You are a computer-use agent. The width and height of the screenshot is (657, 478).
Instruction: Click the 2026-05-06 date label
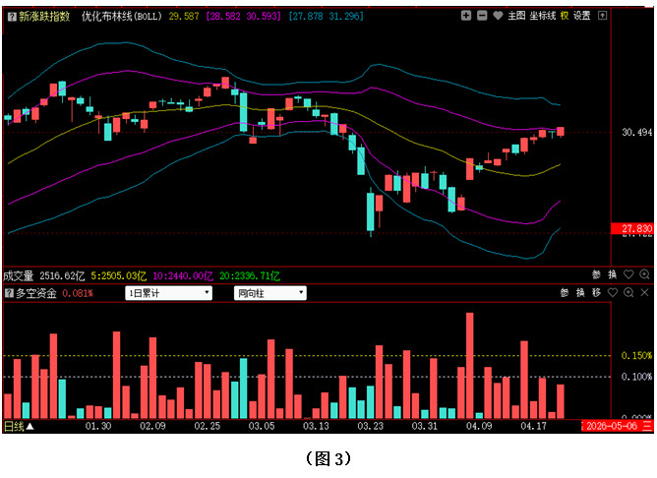(611, 426)
